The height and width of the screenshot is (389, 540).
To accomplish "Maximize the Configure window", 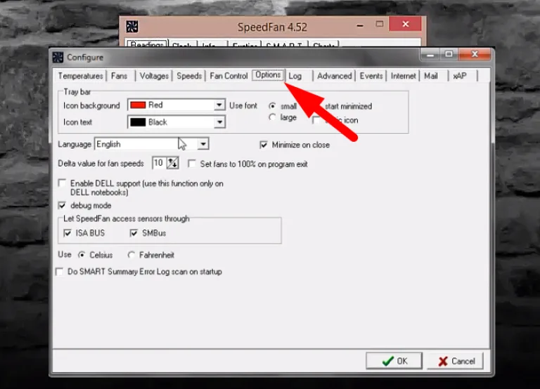I will (x=449, y=54).
